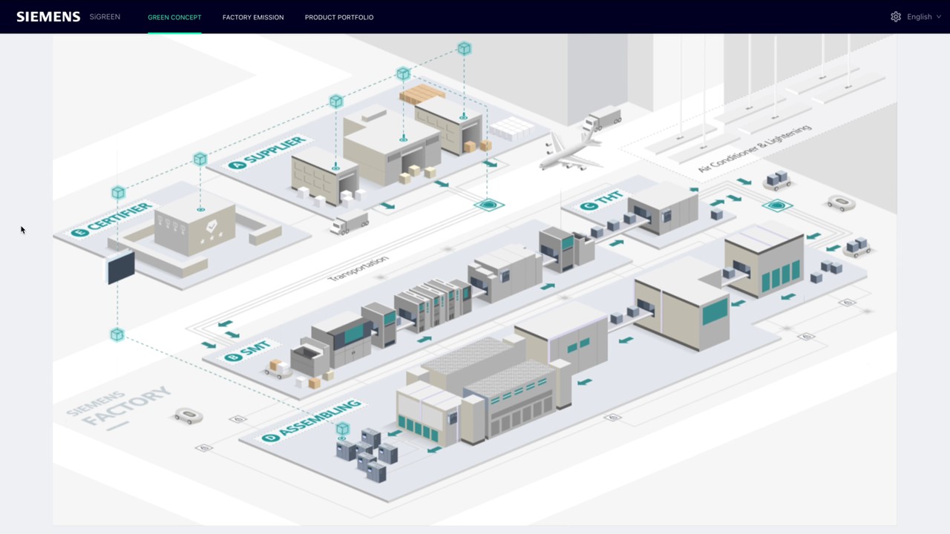Click the cube node near Assembling label
950x534 pixels.
[342, 429]
